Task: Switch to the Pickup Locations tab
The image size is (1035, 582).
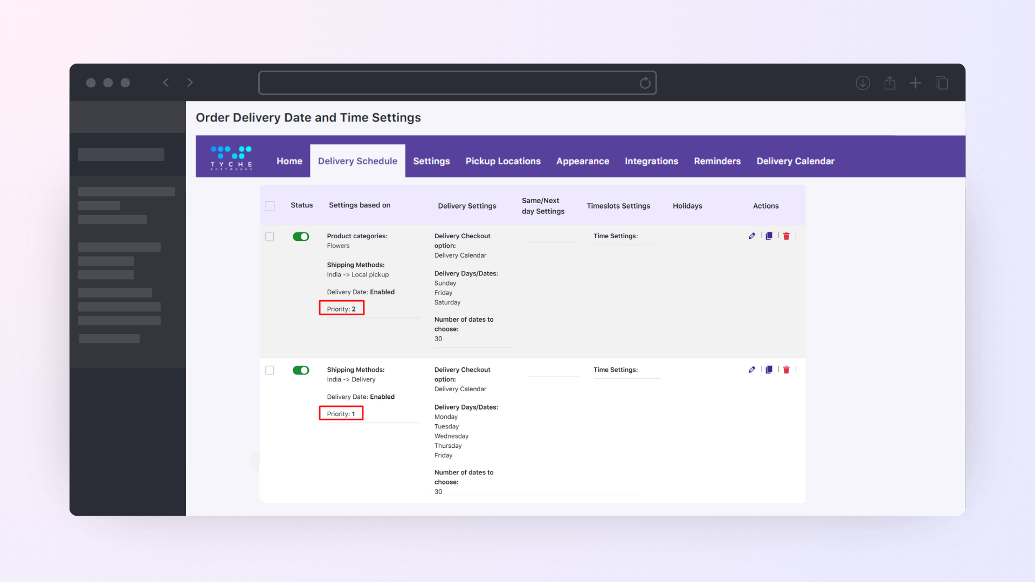Action: (x=503, y=161)
